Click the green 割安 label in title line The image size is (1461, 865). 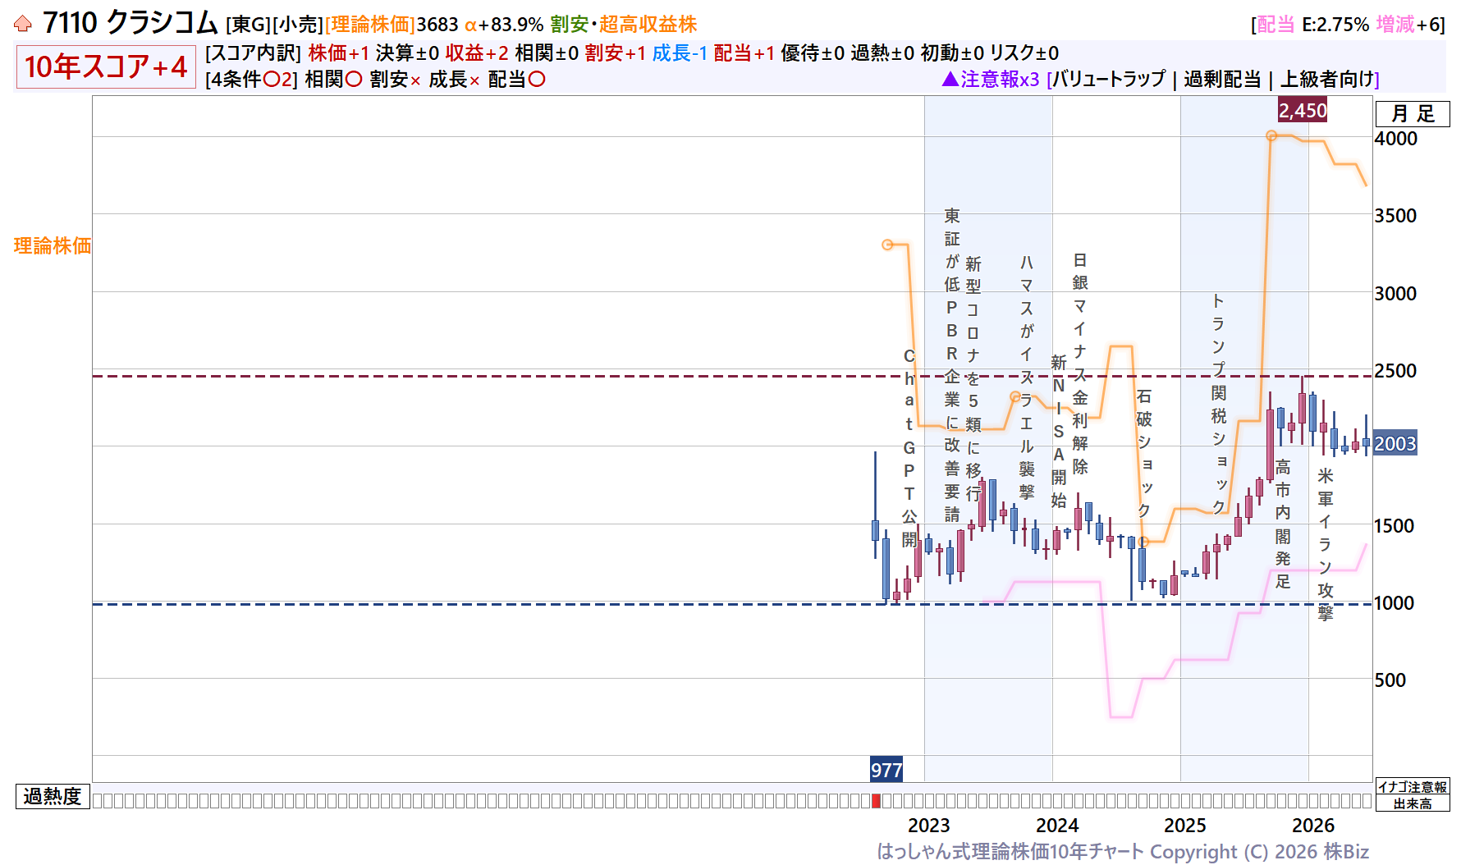(570, 25)
